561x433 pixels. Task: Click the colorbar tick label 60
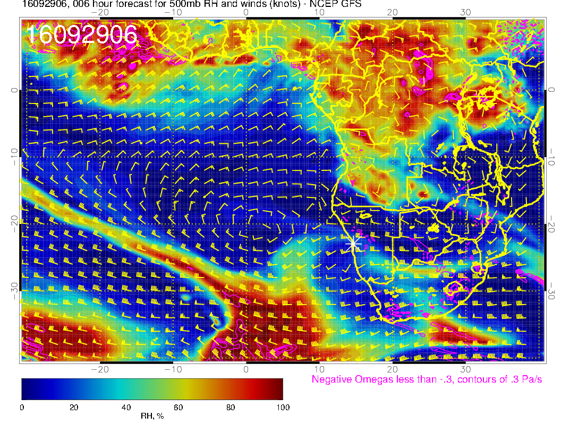pyautogui.click(x=178, y=408)
